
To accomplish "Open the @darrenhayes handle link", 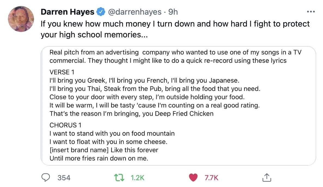I will point(135,12).
